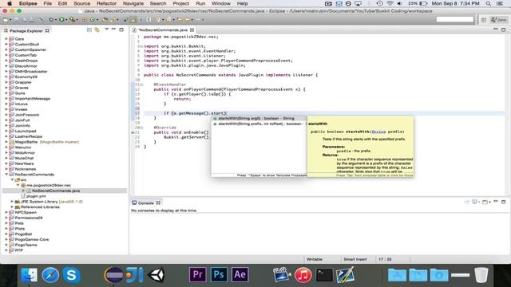This screenshot has width=511, height=287.
Task: Open the Project menu
Action: click(181, 3)
